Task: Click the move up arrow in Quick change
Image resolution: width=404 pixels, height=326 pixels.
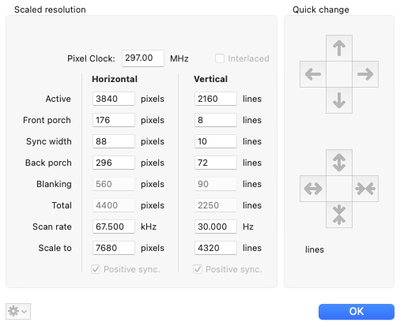Action: click(339, 48)
